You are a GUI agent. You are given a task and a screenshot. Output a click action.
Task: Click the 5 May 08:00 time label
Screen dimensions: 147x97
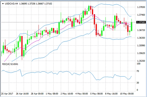(x=96, y=94)
